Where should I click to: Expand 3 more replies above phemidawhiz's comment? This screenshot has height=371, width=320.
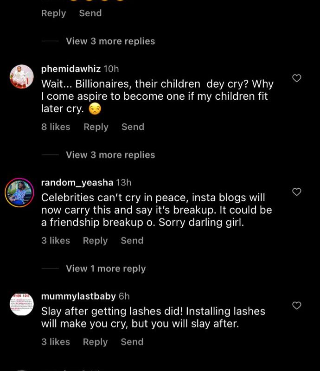(x=110, y=41)
